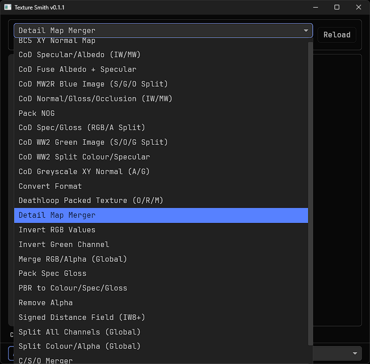Screen dimensions: 370x364
Task: Select the Remove Alpha option
Action: pyautogui.click(x=161, y=302)
